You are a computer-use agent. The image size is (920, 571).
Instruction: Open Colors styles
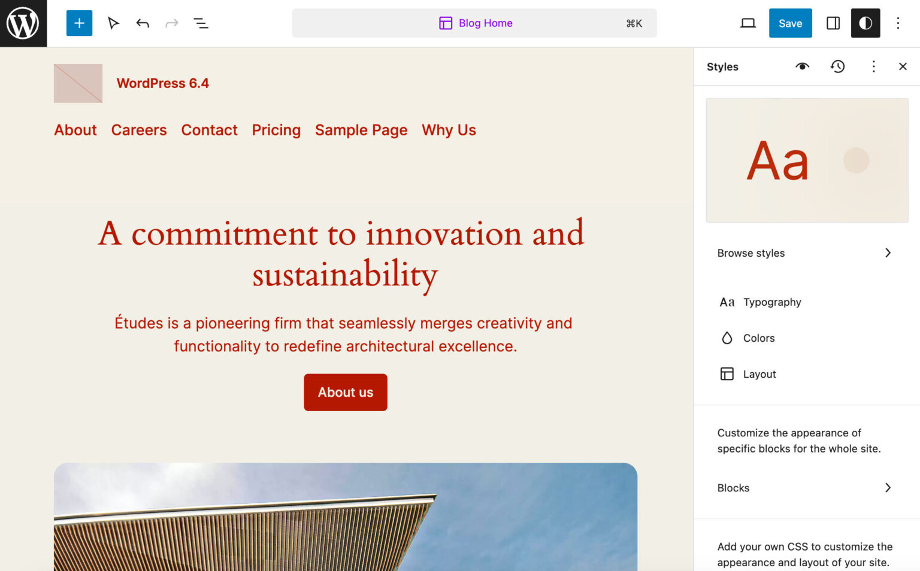click(759, 338)
